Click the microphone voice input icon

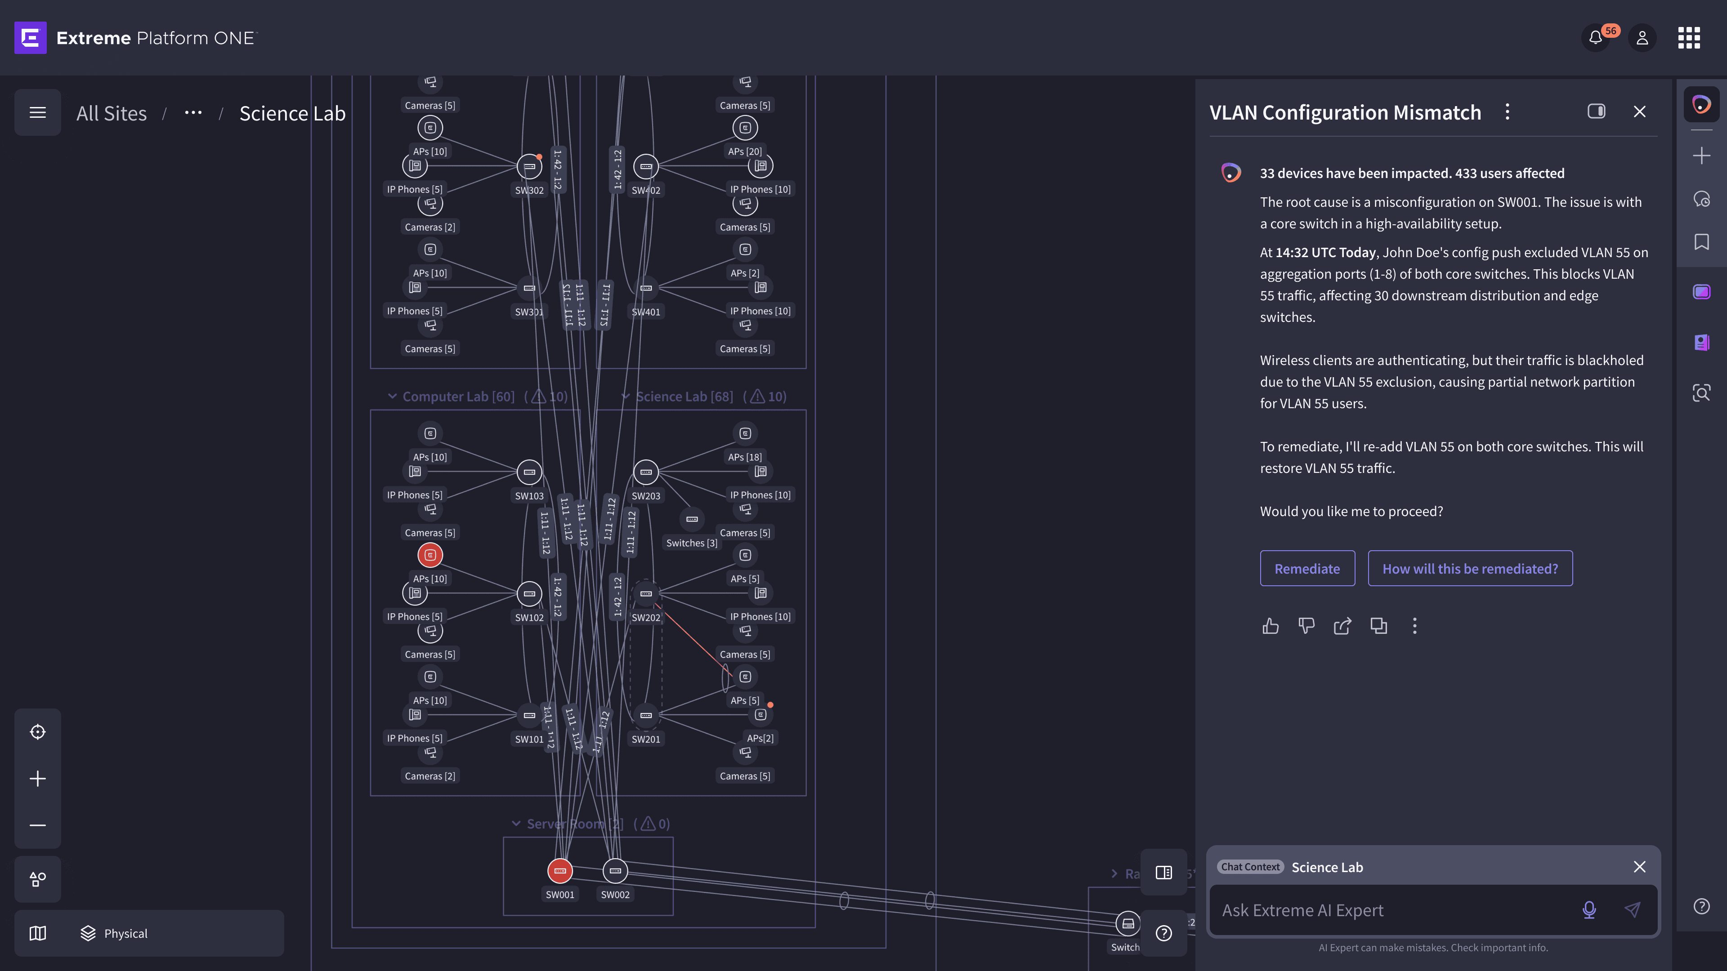tap(1589, 909)
